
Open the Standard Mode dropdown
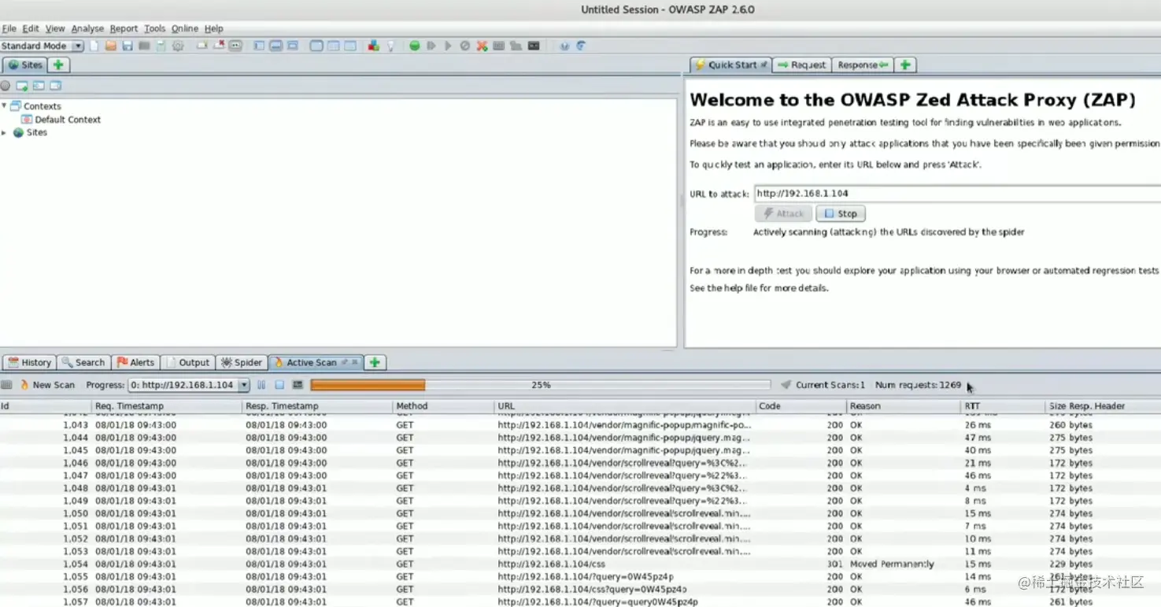pos(43,46)
